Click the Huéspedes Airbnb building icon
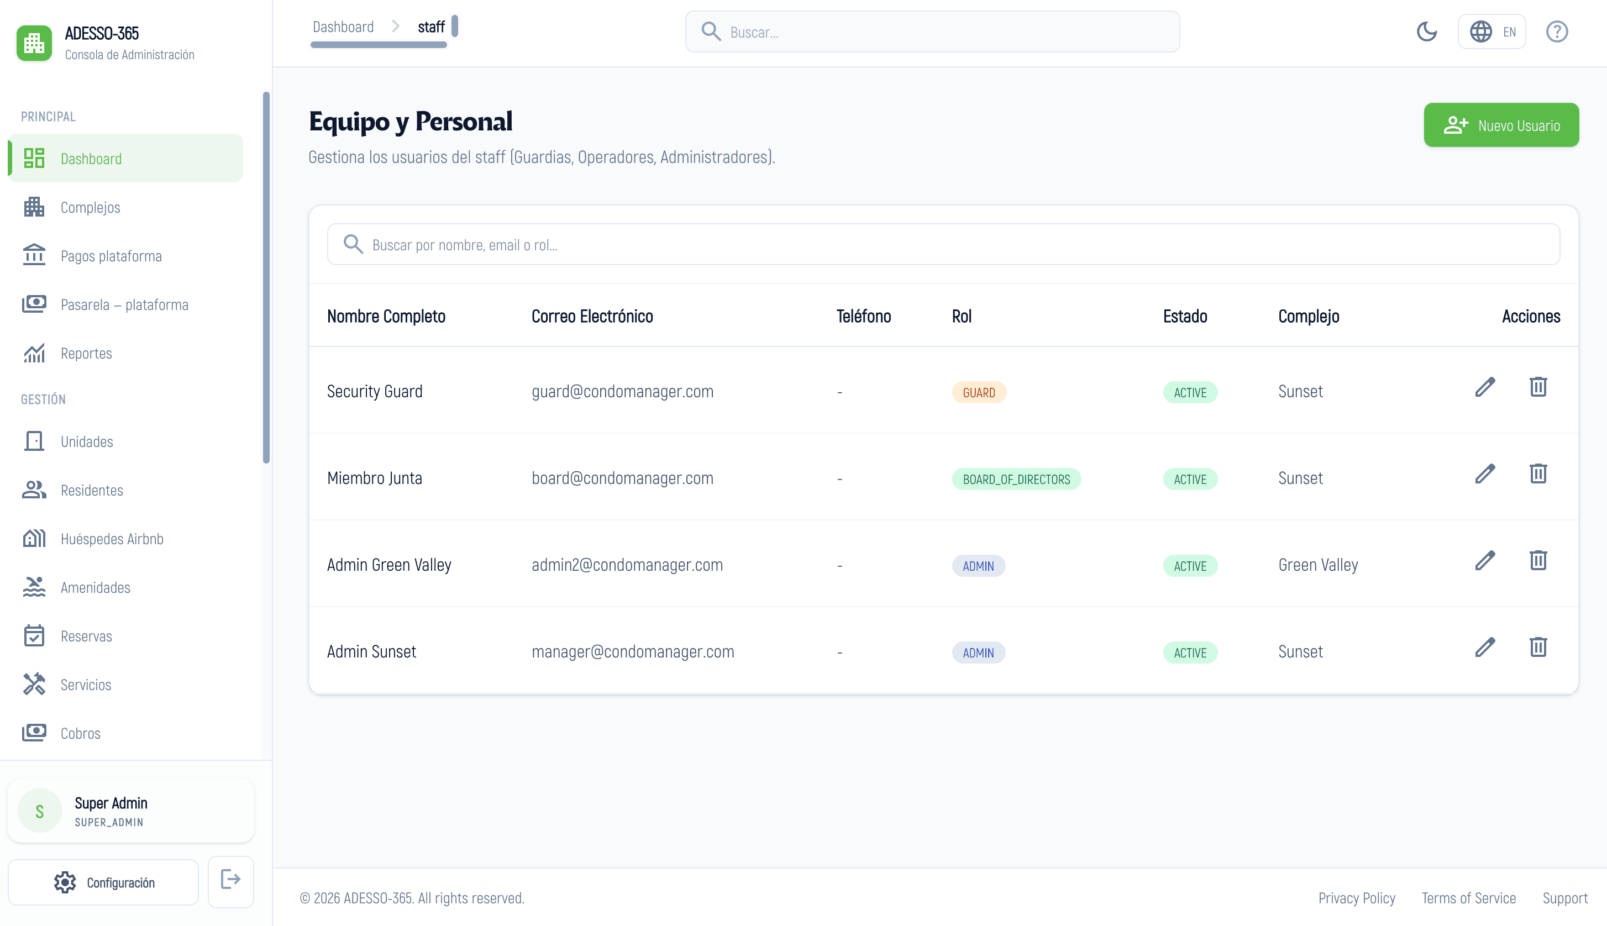 [34, 539]
